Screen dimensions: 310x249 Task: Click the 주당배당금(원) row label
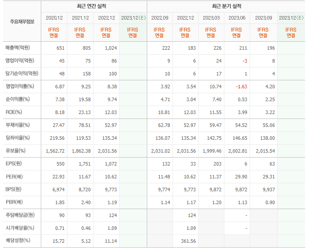(20, 215)
